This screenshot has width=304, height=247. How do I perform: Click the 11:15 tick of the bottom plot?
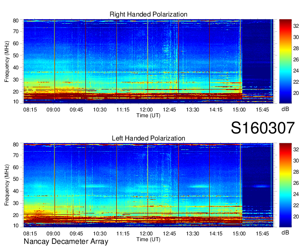[x=123, y=234]
